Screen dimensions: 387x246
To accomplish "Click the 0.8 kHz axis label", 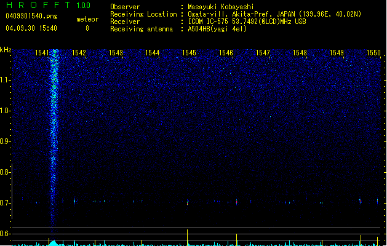I will [x=5, y=172].
